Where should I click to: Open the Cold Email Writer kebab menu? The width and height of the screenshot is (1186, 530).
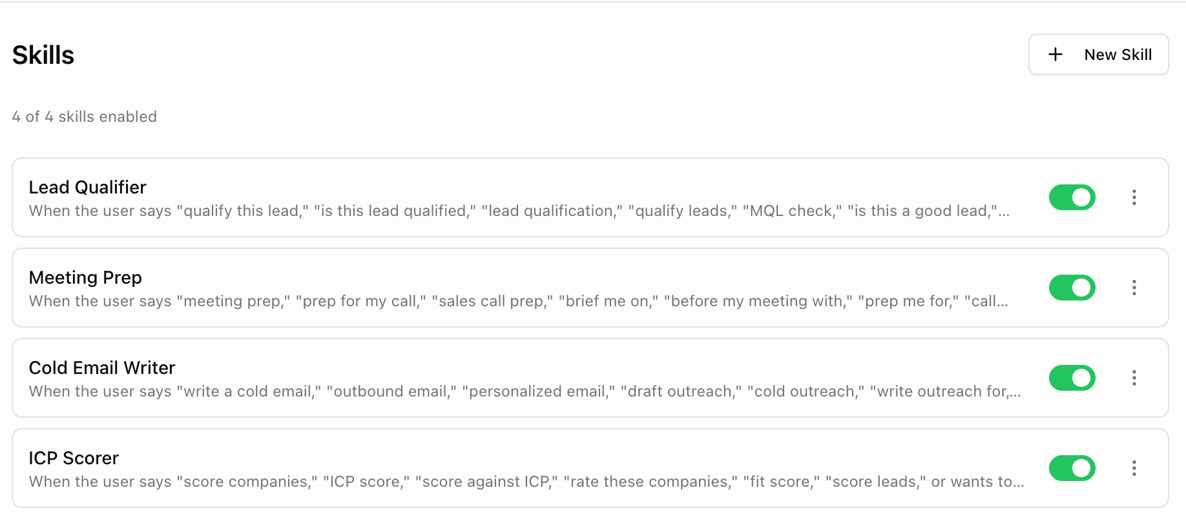[x=1134, y=378]
